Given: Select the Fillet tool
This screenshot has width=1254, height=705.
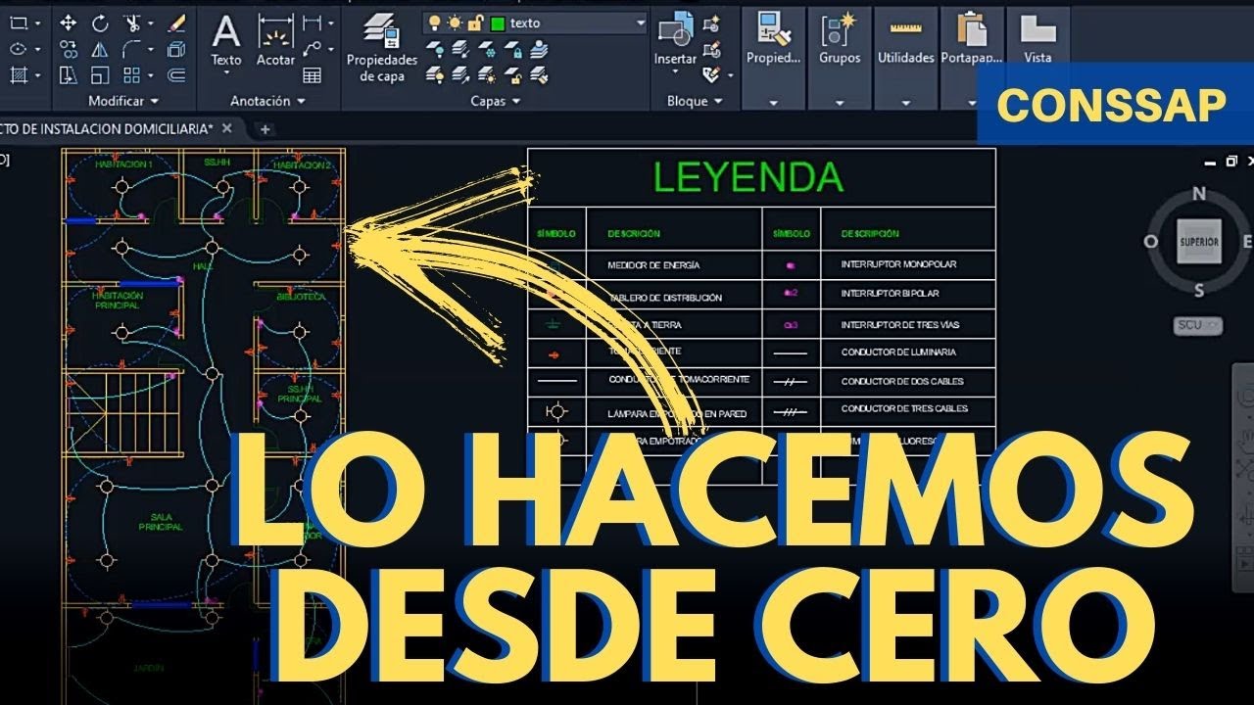Looking at the screenshot, I should [x=131, y=49].
